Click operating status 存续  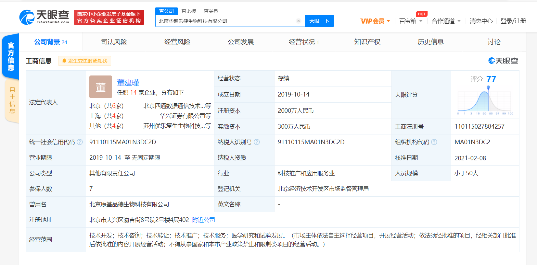pyautogui.click(x=284, y=78)
